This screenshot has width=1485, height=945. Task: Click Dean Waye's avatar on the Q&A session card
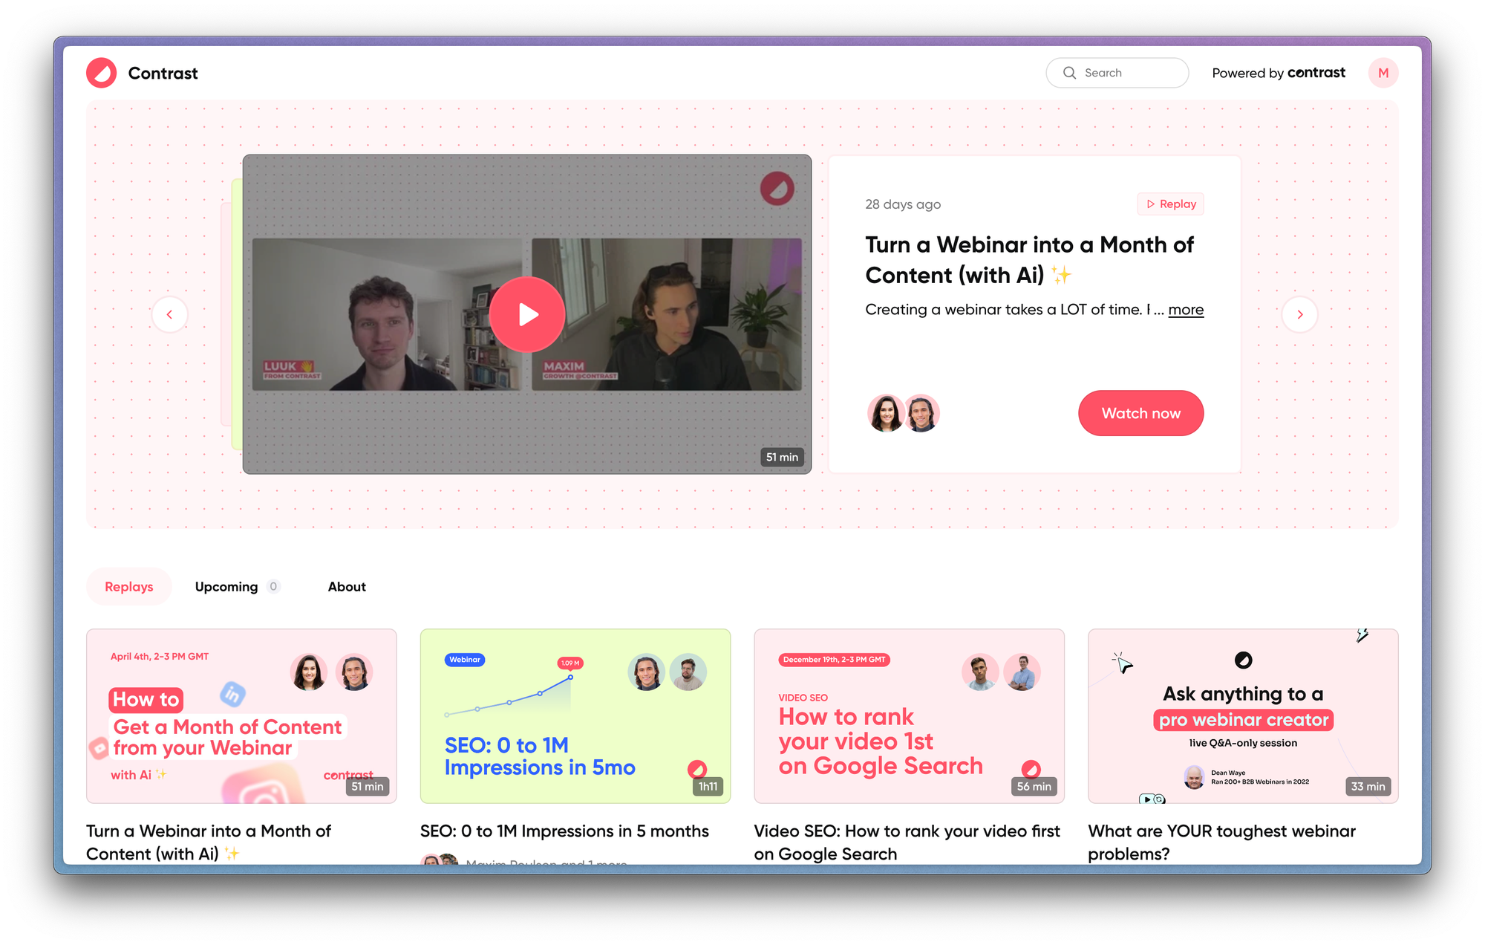(x=1194, y=776)
